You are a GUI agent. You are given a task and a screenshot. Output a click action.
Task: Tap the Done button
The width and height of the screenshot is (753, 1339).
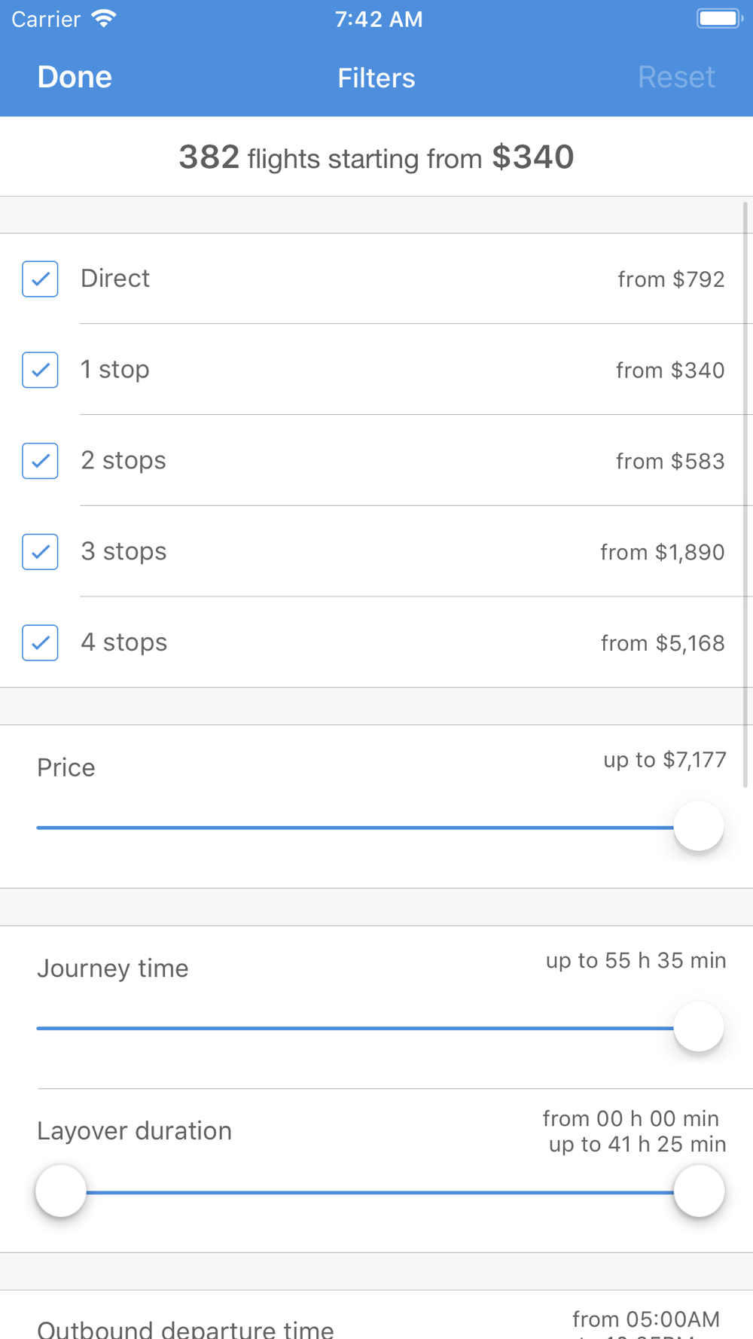coord(75,78)
